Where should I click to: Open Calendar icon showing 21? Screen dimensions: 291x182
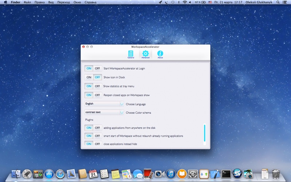coord(93,174)
